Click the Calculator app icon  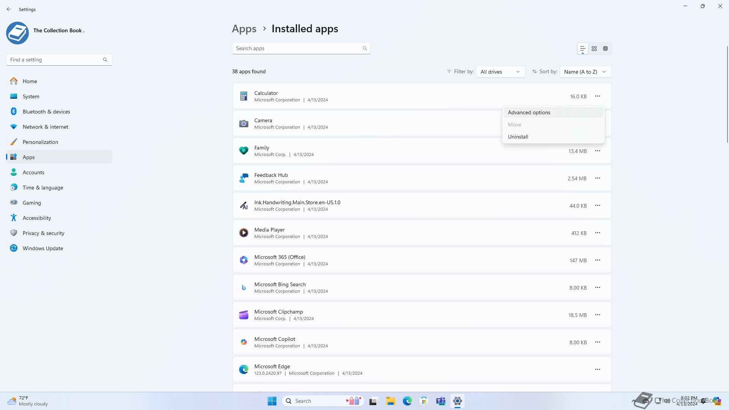[244, 96]
